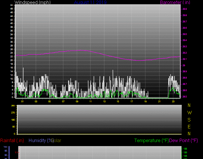Click the 8 mph axis label

12,83
